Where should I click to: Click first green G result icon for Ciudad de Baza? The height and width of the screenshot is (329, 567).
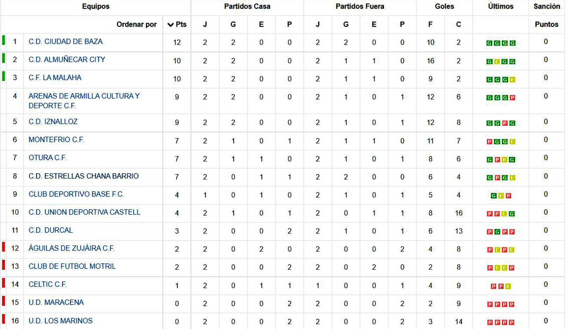489,43
